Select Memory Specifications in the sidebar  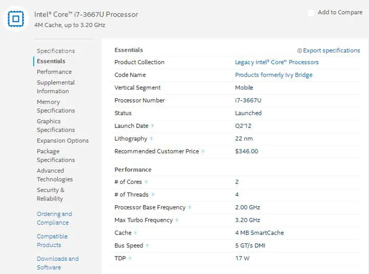point(55,106)
